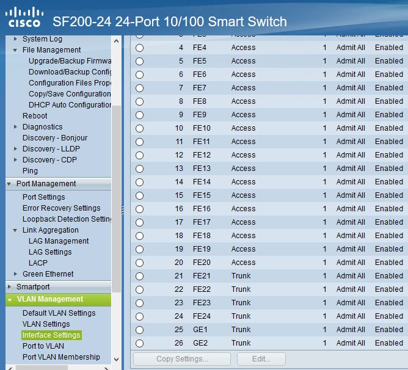Expand the Diagnostics tree node
Viewport: 408px width, 370px height.
15,127
